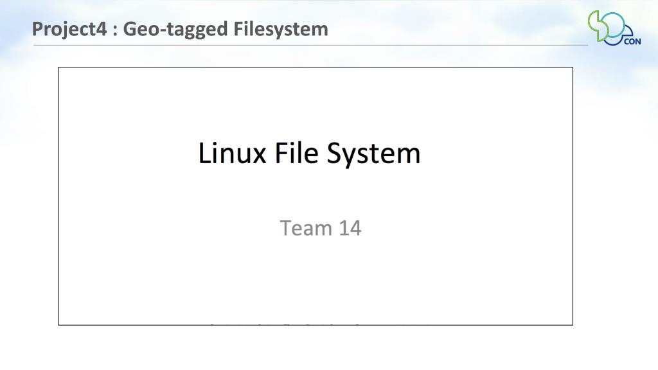This screenshot has height=370, width=658.
Task: Click the blue circle in the logo
Action: [613, 25]
